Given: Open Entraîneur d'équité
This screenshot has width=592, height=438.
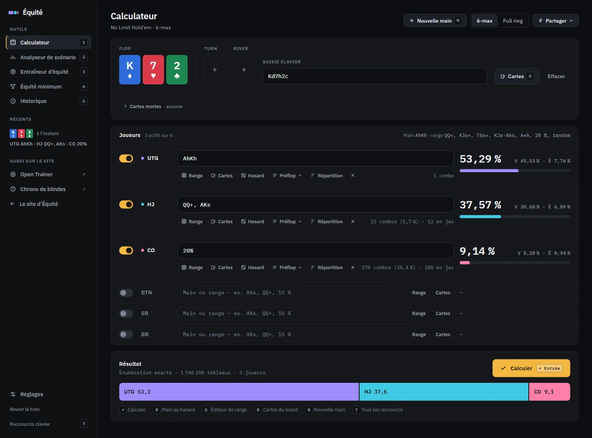Looking at the screenshot, I should 48,72.
